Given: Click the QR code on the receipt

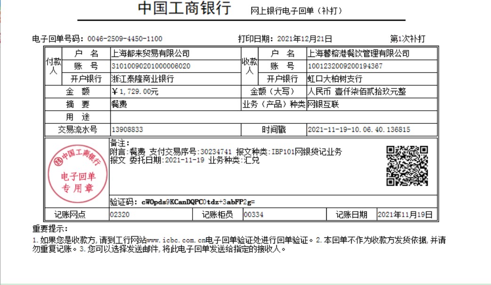Looking at the screenshot, I should (x=407, y=166).
